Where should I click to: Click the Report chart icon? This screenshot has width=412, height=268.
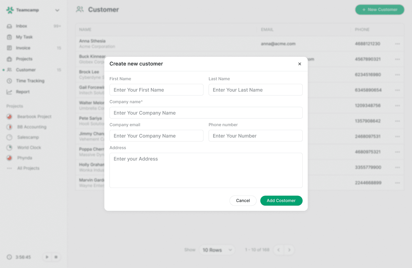(x=9, y=92)
